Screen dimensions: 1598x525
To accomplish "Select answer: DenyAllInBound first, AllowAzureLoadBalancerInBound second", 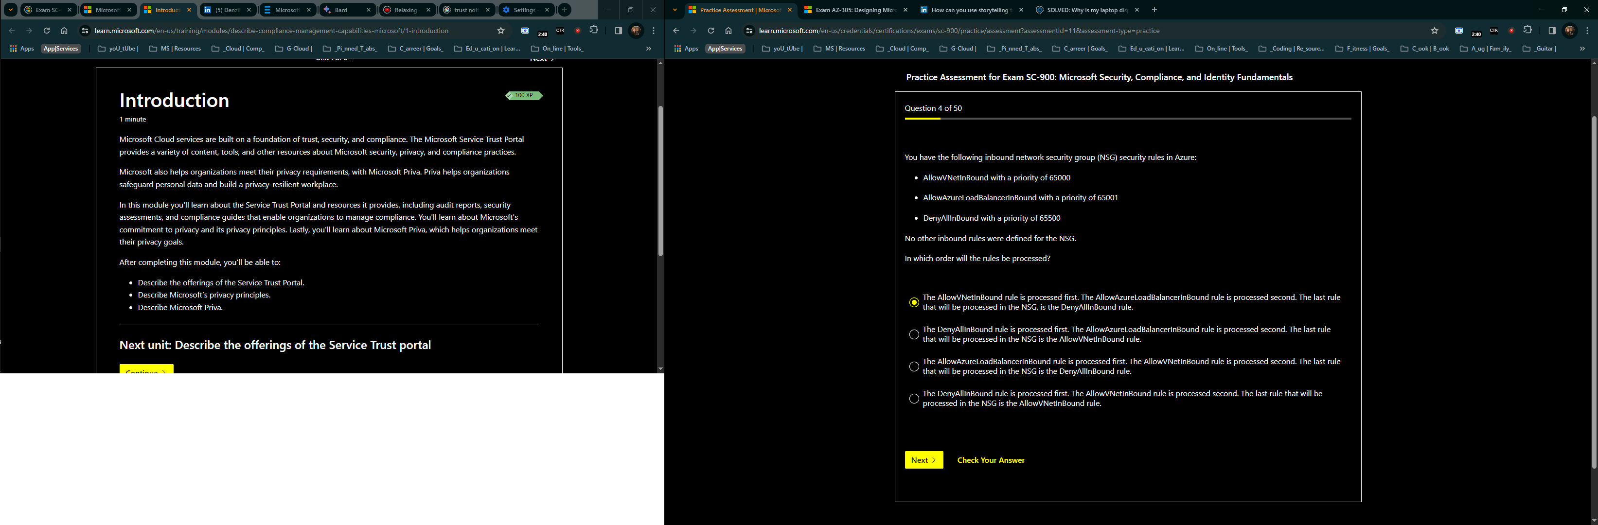I will coord(914,335).
